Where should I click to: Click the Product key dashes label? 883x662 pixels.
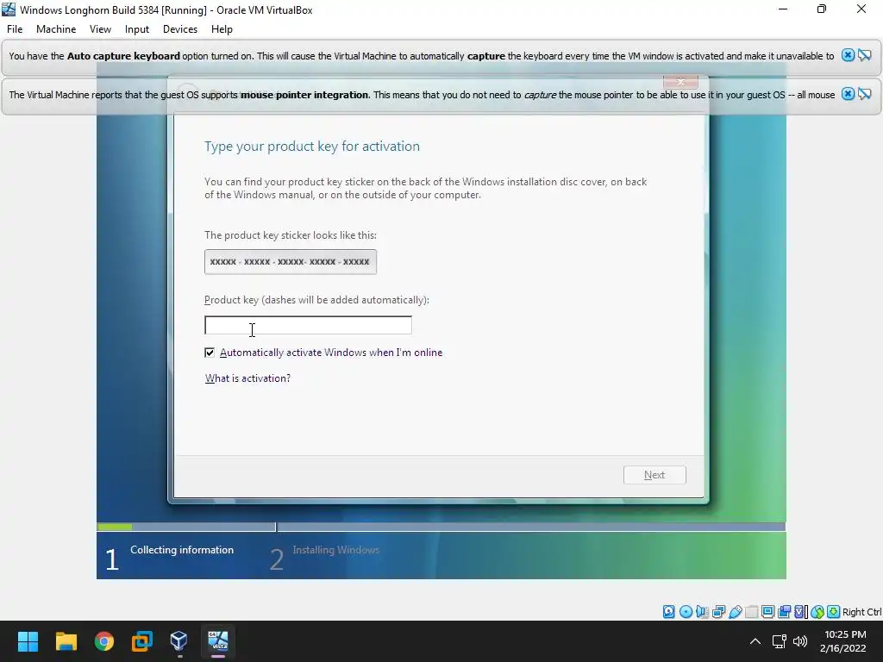click(x=316, y=300)
